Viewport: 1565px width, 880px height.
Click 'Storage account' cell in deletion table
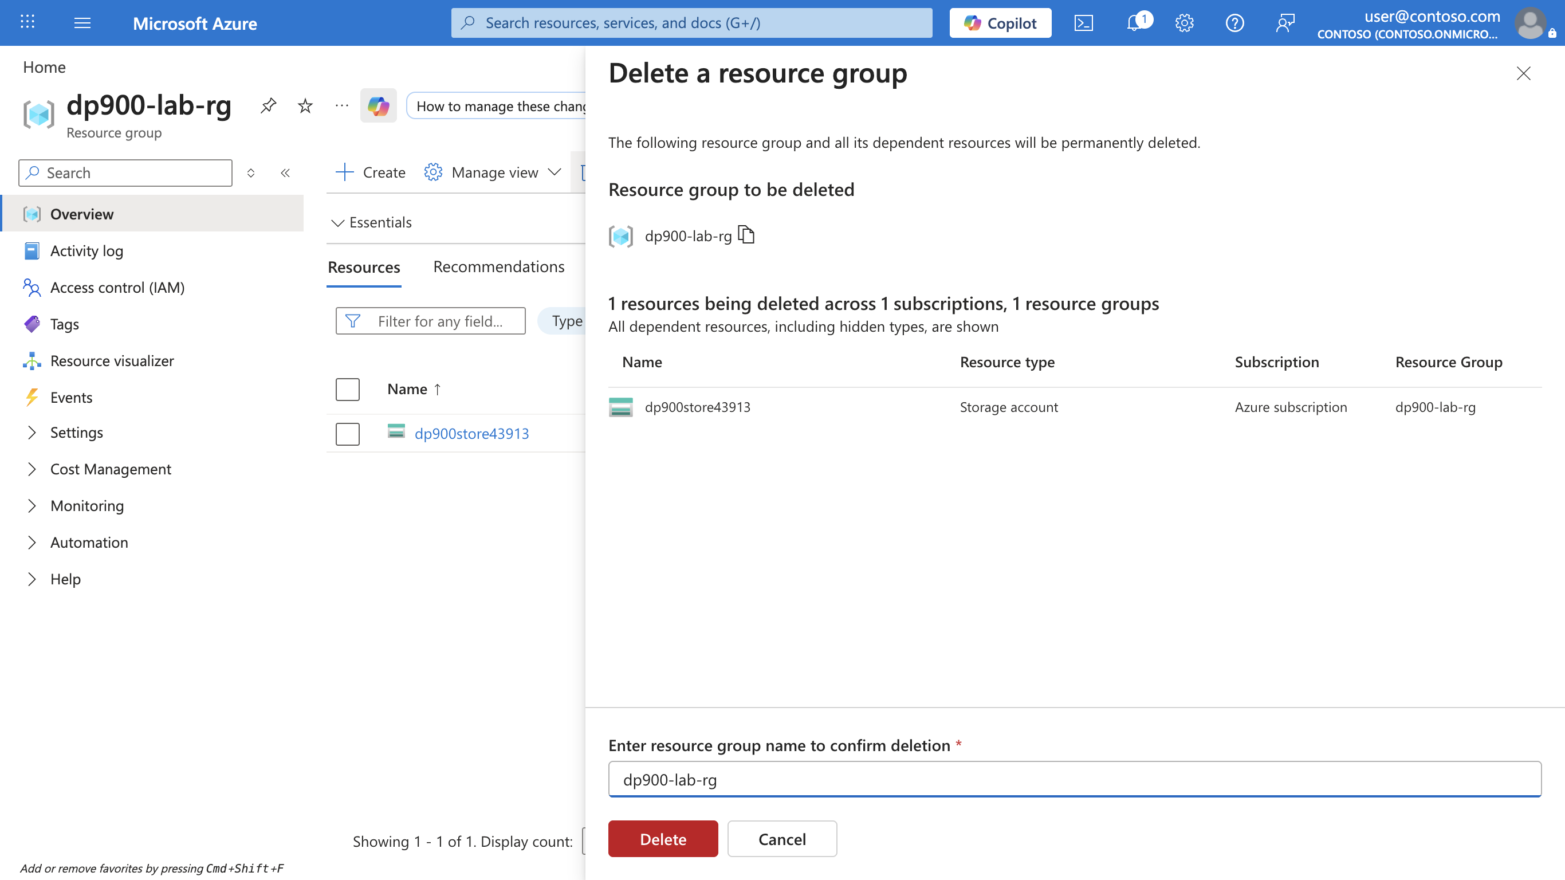coord(1009,407)
